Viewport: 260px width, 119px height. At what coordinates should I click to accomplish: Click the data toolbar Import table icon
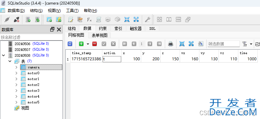coord(182,44)
